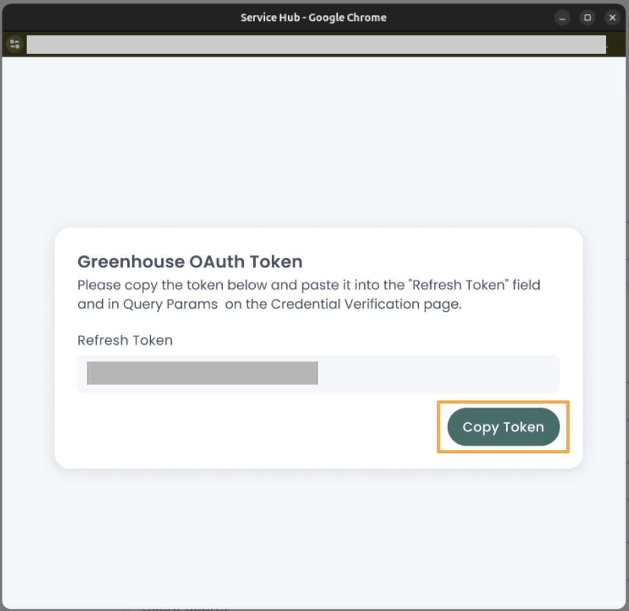Open the site settings icon in address bar

coord(15,44)
